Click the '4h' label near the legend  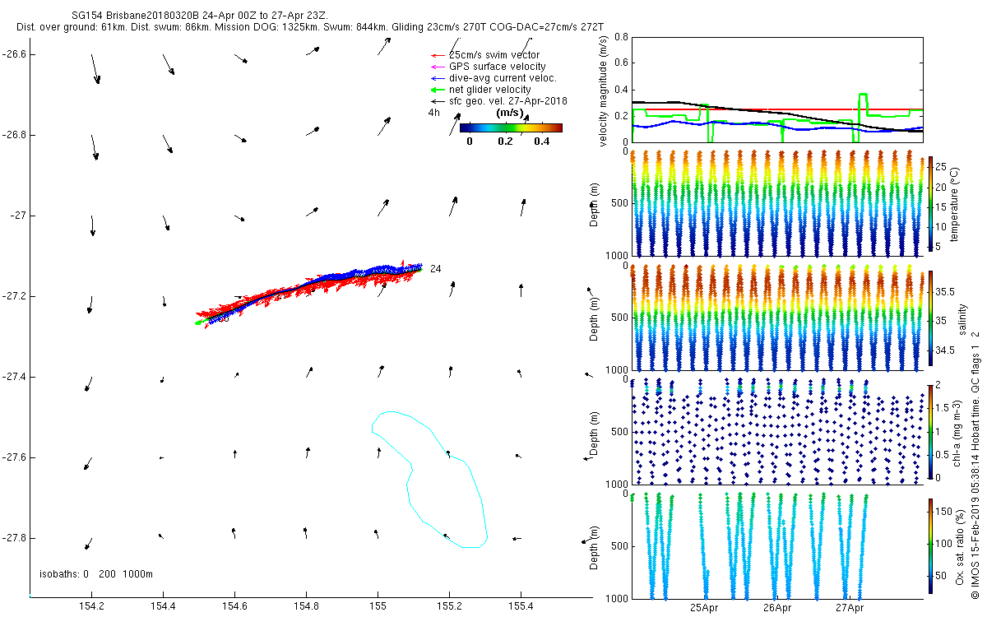click(x=434, y=113)
